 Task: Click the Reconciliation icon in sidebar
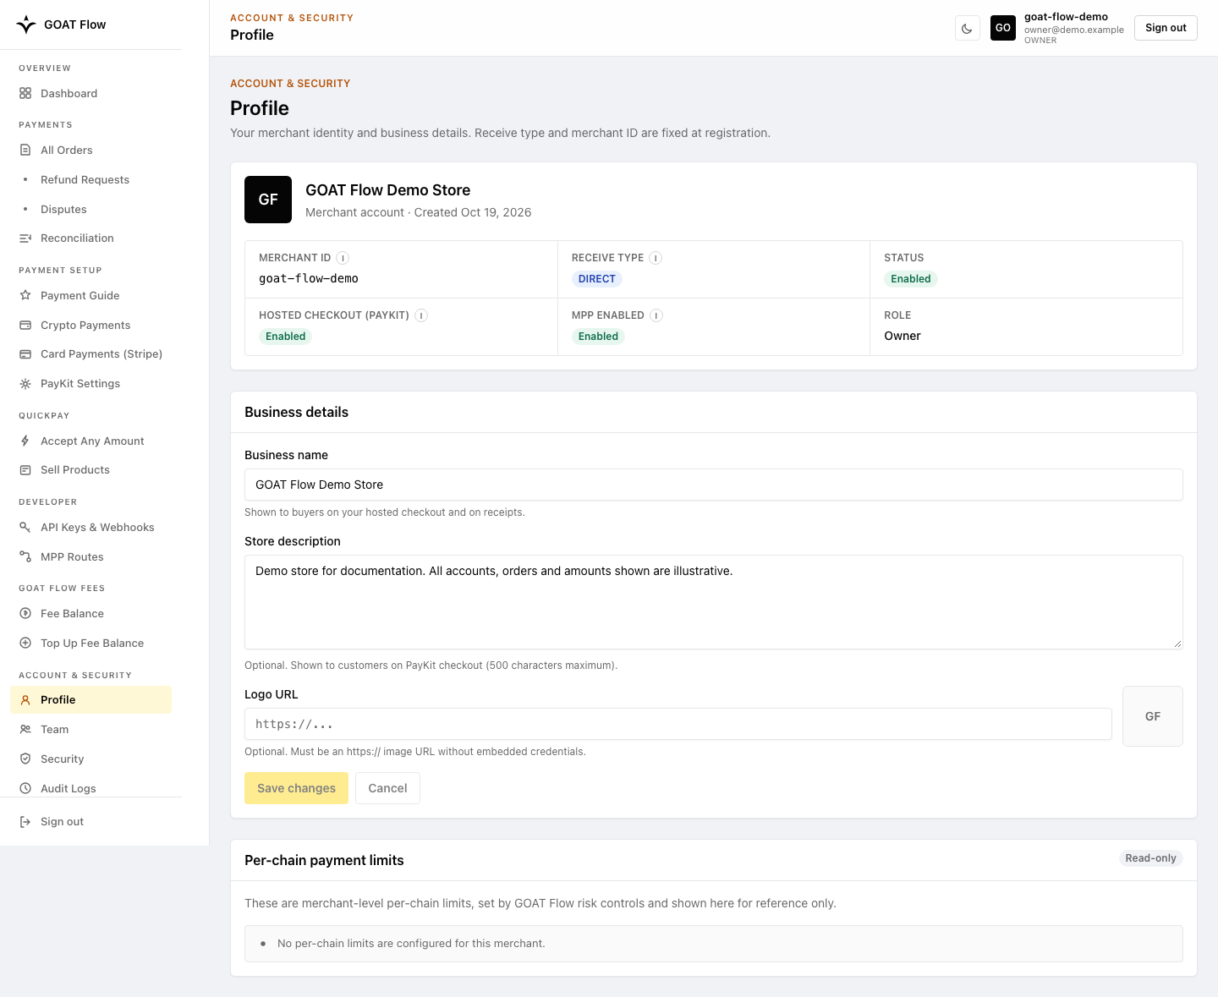point(25,238)
